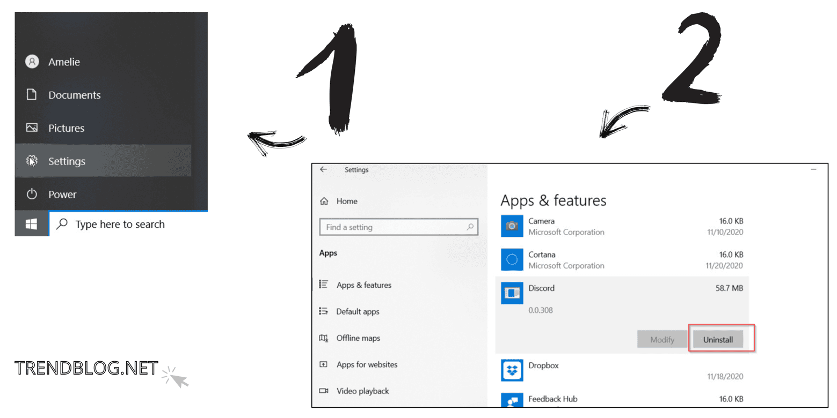Image resolution: width=837 pixels, height=418 pixels.
Task: Open Video playback settings page
Action: point(362,391)
